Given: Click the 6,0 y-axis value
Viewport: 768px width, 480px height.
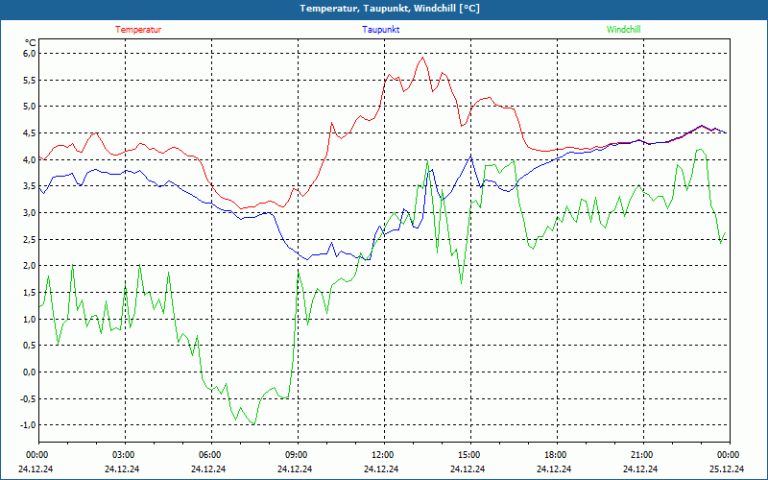Looking at the screenshot, I should (30, 53).
